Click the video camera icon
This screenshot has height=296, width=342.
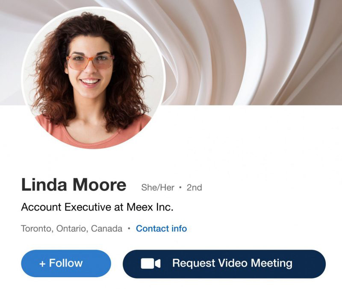click(x=151, y=264)
